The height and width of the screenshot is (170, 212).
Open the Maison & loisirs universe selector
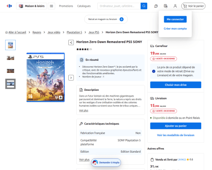tap(31, 6)
